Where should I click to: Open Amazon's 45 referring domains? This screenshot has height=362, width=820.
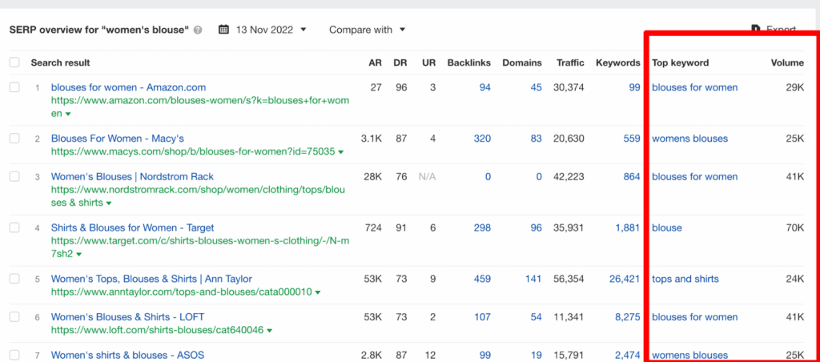(x=536, y=87)
